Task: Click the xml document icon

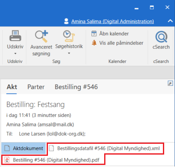Action: click(x=51, y=148)
